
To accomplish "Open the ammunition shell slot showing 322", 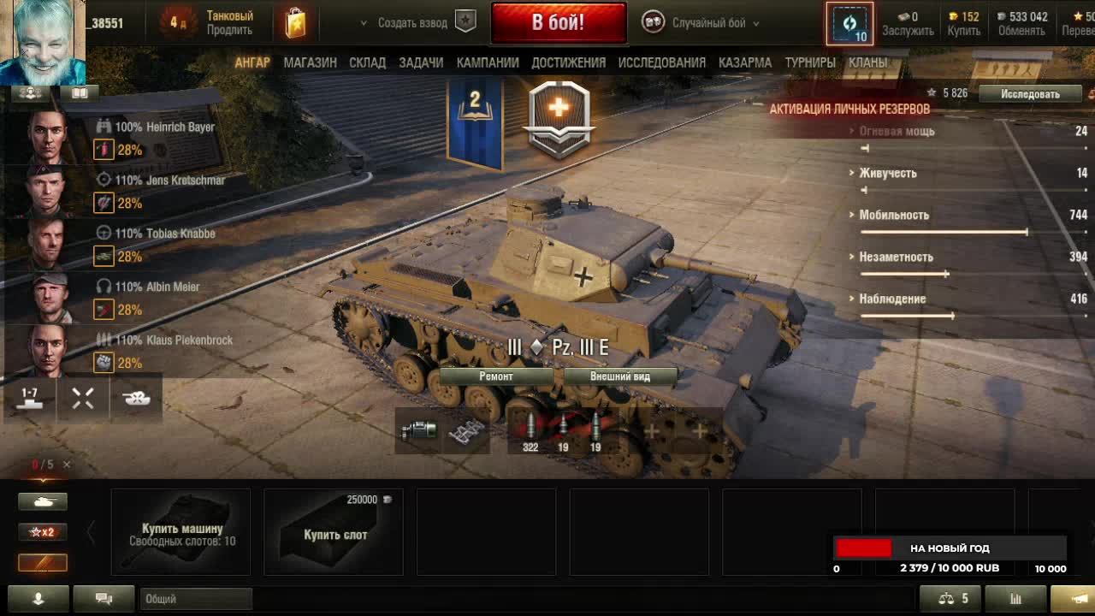I will [x=530, y=431].
